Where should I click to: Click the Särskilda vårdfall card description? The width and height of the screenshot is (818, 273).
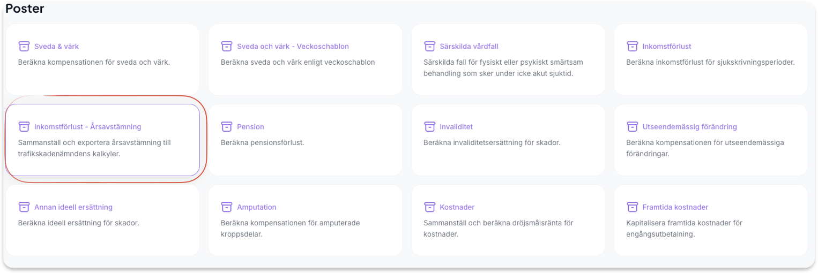click(x=503, y=67)
